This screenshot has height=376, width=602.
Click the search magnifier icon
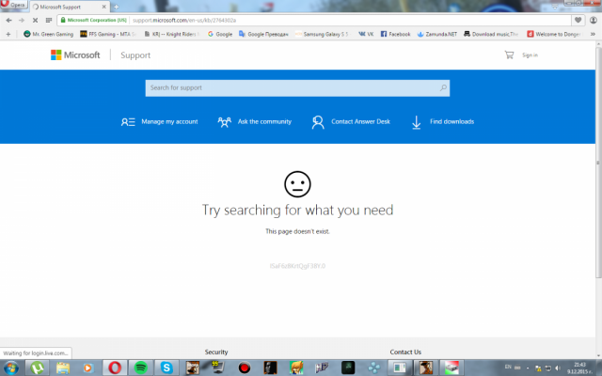pos(444,87)
